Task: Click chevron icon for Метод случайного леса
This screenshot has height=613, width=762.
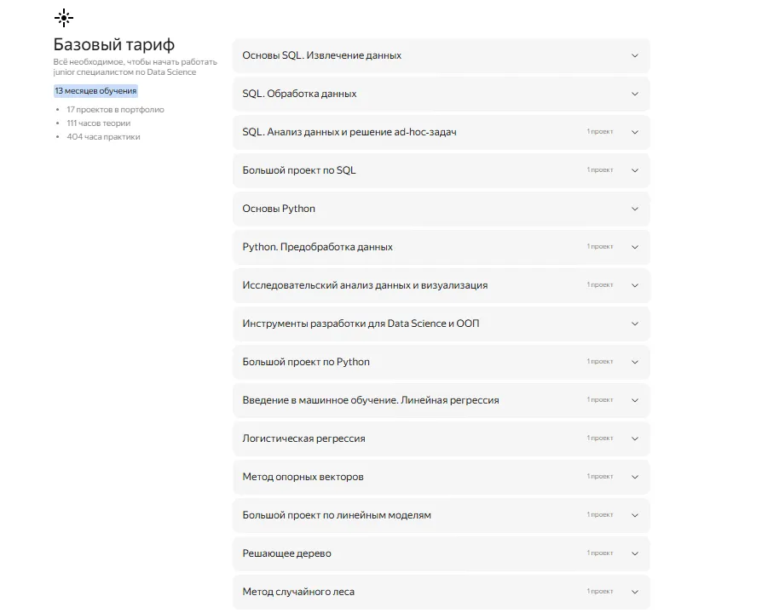Action: click(x=634, y=592)
